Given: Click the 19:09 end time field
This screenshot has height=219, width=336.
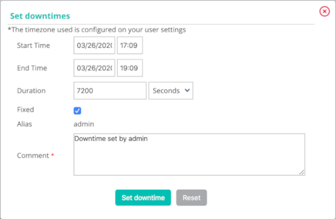Looking at the screenshot, I should 130,68.
